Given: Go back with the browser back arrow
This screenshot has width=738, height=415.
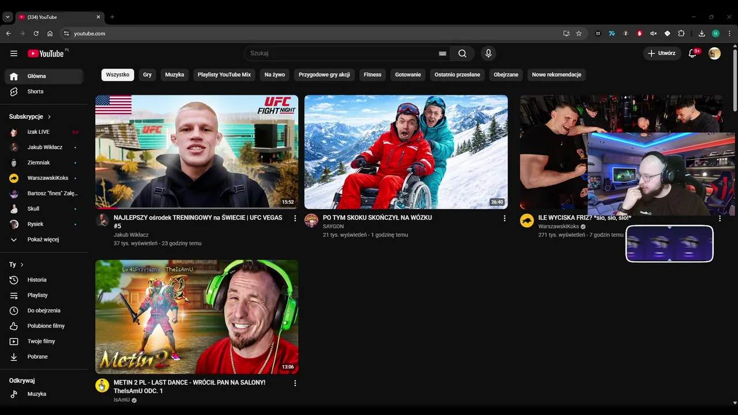Looking at the screenshot, I should tap(8, 33).
